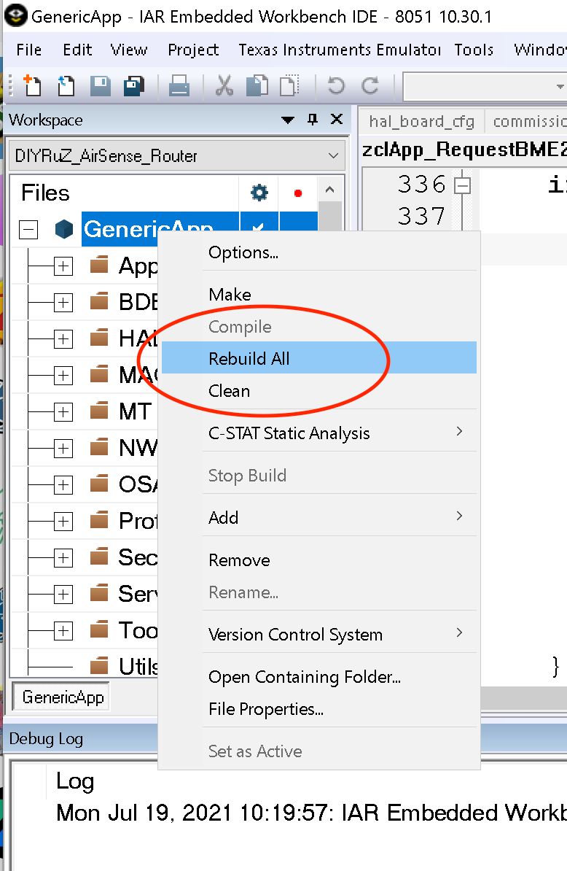Expand the MAC folder
The width and height of the screenshot is (567, 871).
(x=63, y=376)
